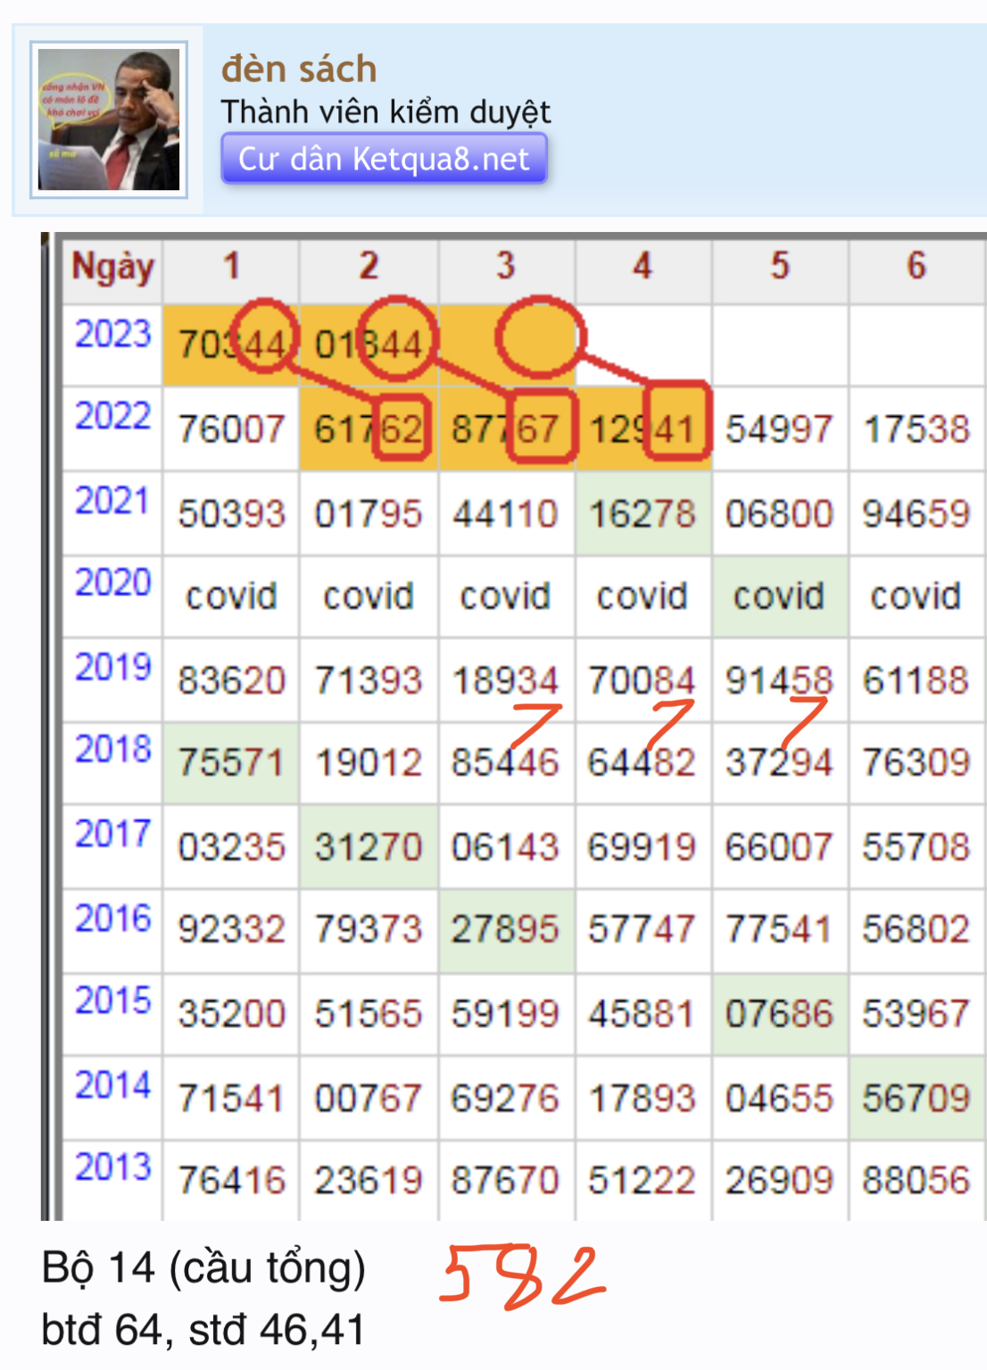Click the đèn sách user avatar
987x1370 pixels.
108,120
